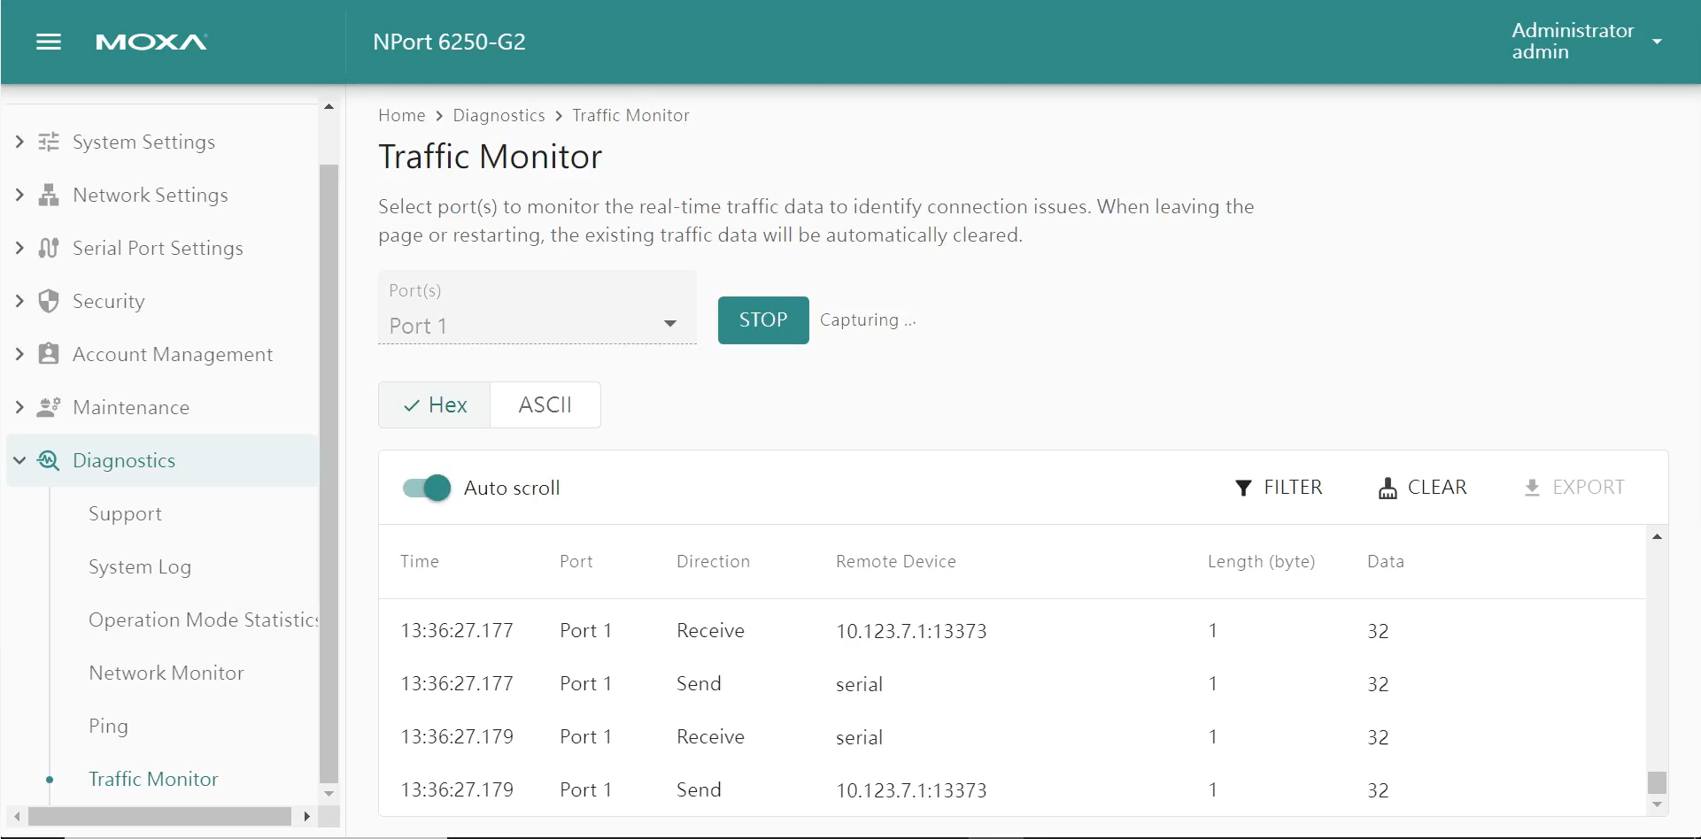Viewport: 1701px width, 839px height.
Task: Click the Network Settings icon
Action: coord(49,195)
